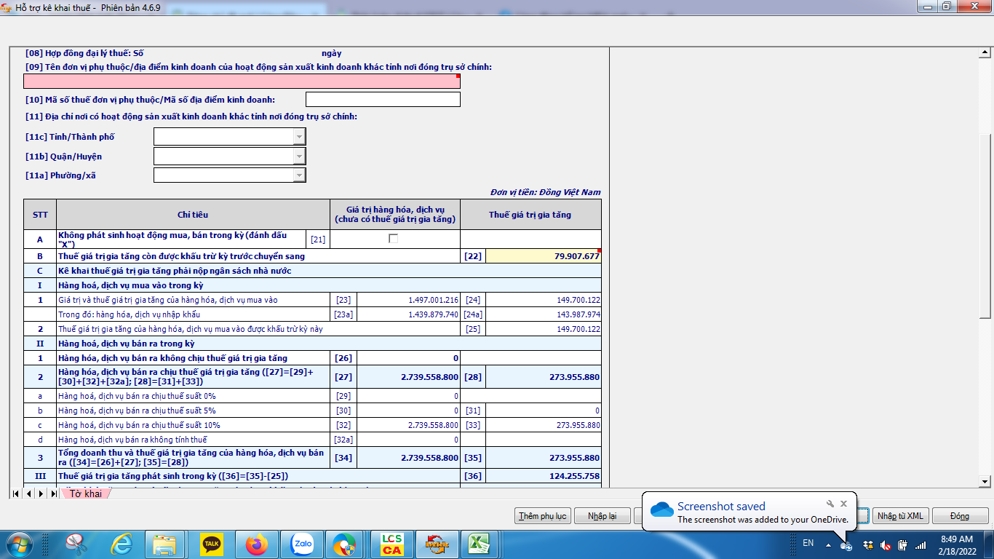Tick checkbox [21] for no trading activity

(x=394, y=239)
